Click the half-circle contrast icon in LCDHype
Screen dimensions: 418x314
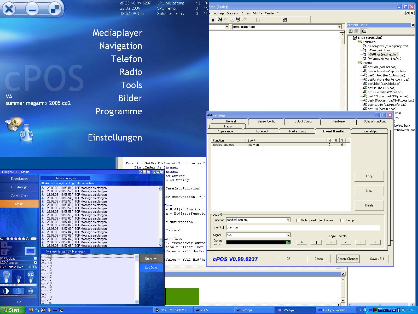pos(6,291)
